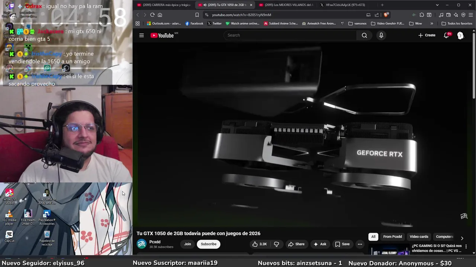Screen dimensions: 476x267
Task: Open the apps grid in the bookmarks bar
Action: click(138, 23)
